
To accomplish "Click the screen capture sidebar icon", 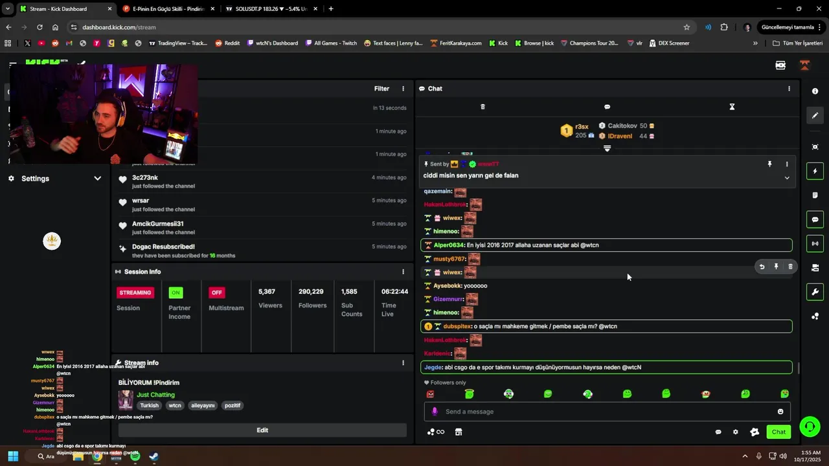I will click(815, 147).
